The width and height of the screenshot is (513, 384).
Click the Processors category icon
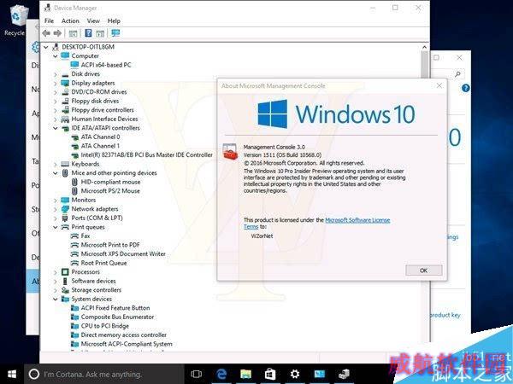pyautogui.click(x=65, y=271)
